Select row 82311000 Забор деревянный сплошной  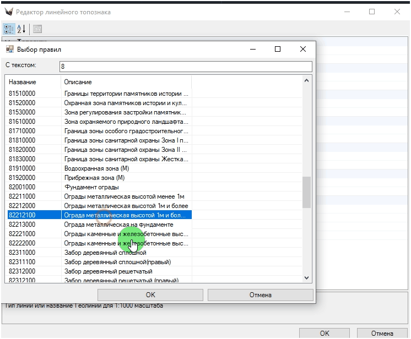pyautogui.click(x=99, y=253)
